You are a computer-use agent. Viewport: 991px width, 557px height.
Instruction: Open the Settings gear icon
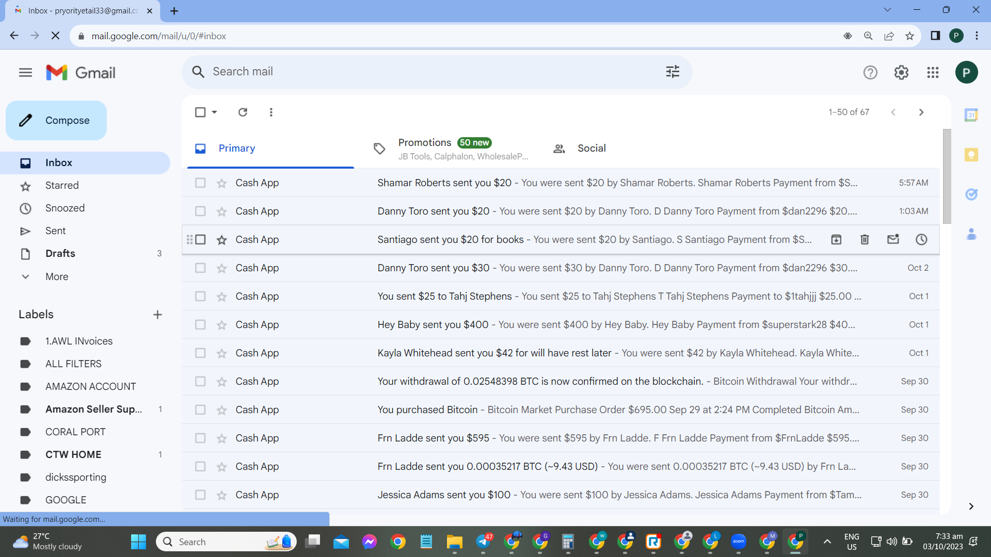901,73
